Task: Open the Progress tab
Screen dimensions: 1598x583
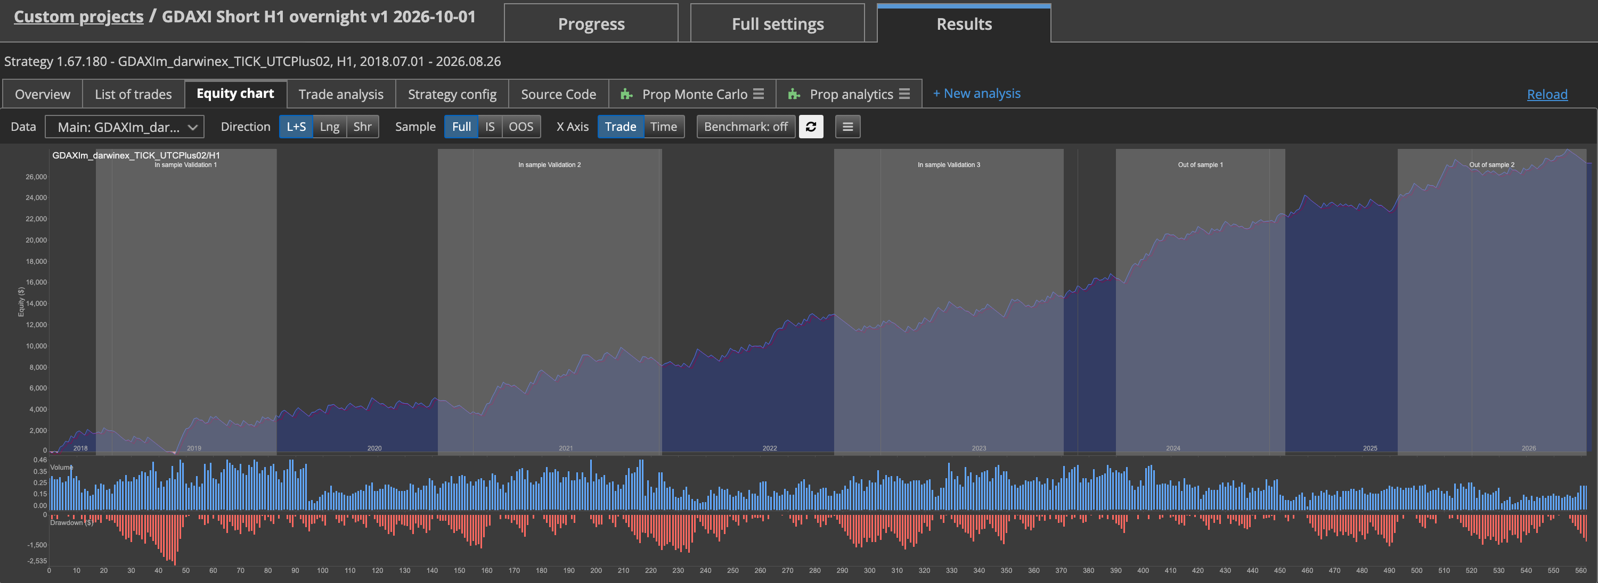Action: 591,23
